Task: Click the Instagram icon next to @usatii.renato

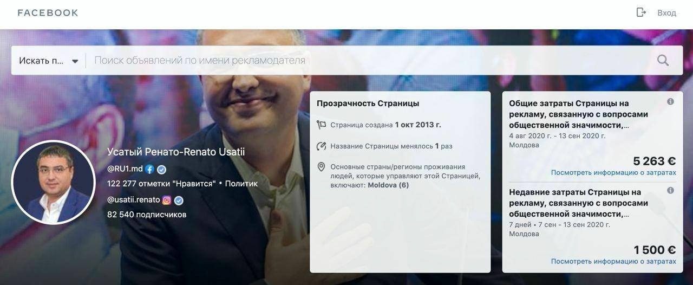Action: point(167,200)
